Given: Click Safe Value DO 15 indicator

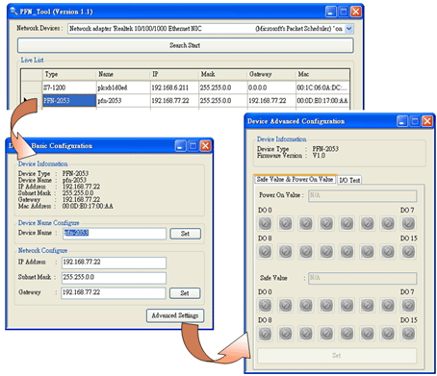Looking at the screenshot, I should 408,334.
